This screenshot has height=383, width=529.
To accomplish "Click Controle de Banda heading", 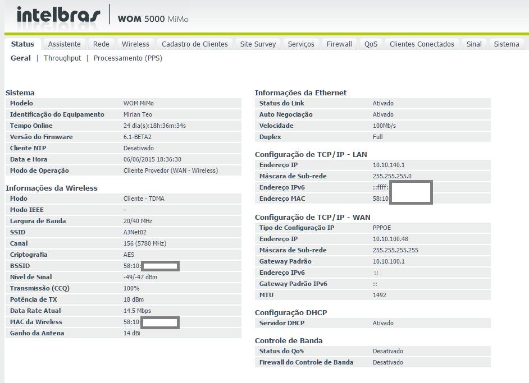I will pyautogui.click(x=289, y=340).
